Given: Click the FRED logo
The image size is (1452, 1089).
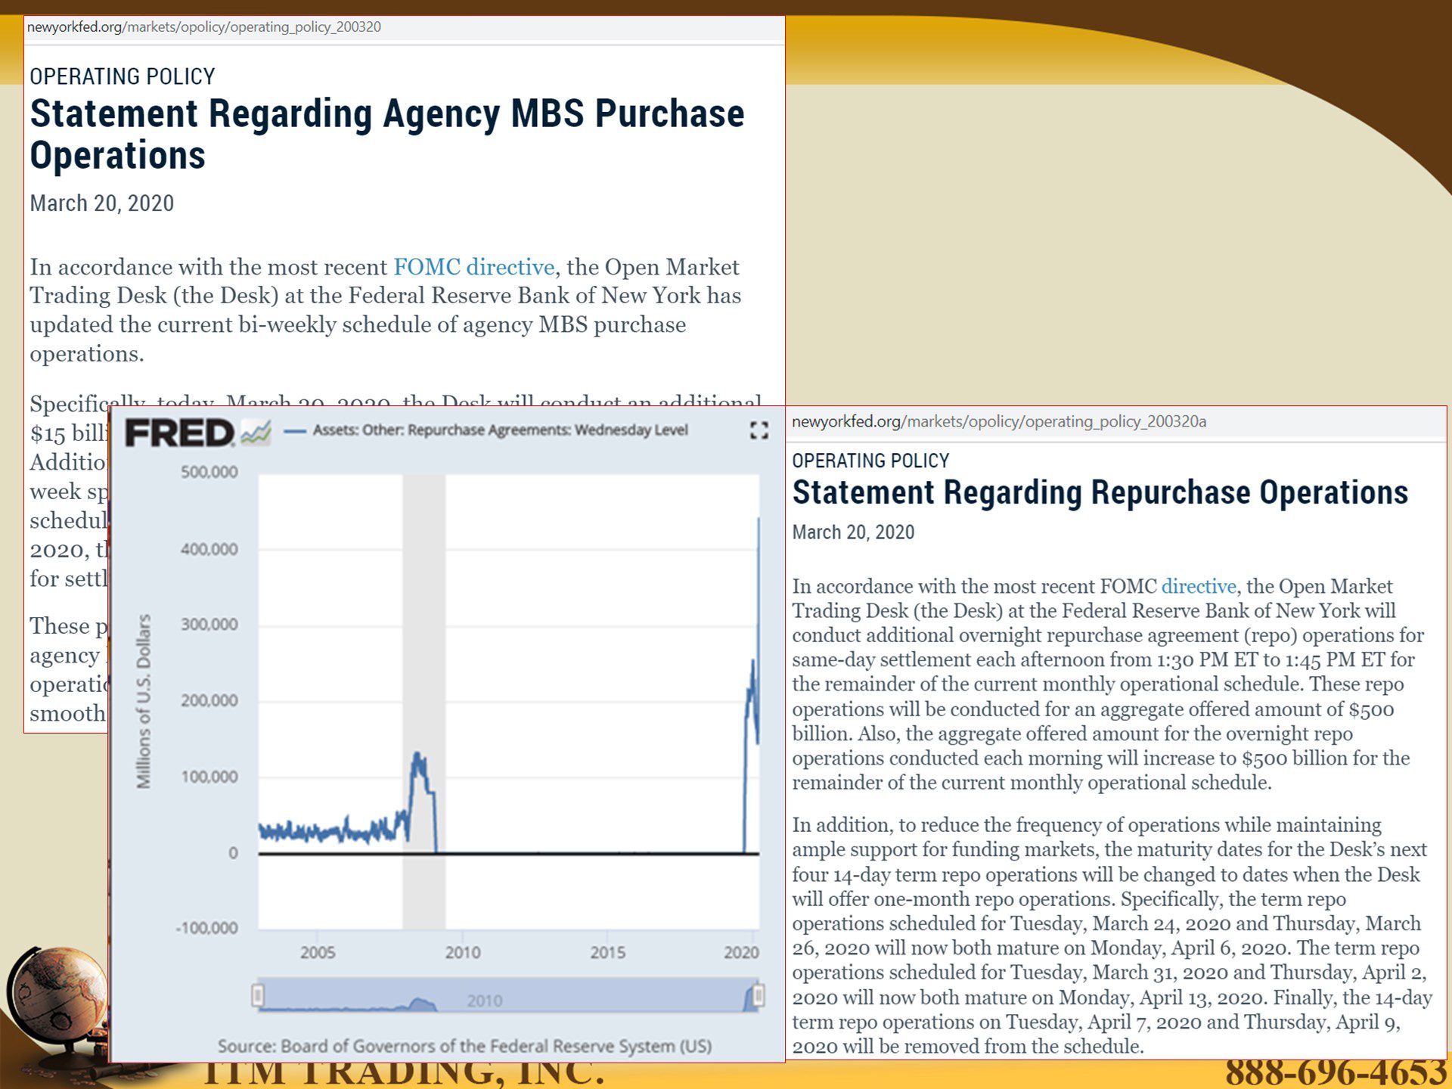Looking at the screenshot, I should click(180, 433).
